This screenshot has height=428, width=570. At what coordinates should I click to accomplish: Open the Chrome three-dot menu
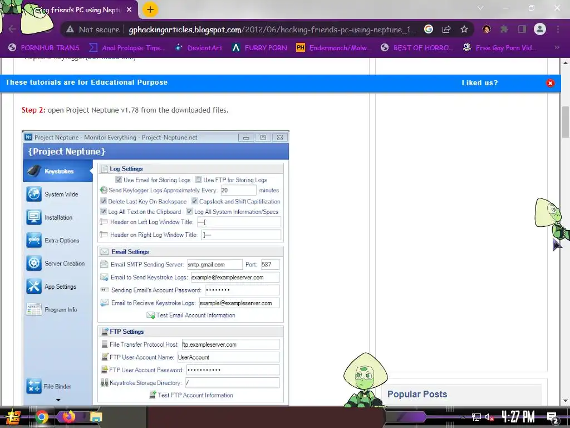558,29
